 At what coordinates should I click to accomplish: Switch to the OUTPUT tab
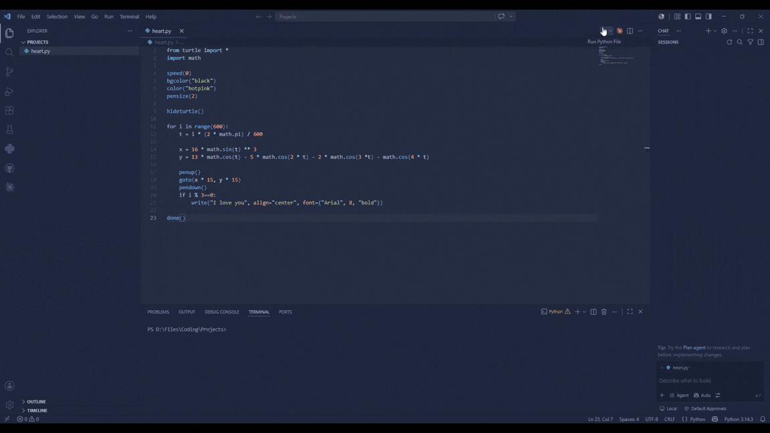tap(186, 312)
